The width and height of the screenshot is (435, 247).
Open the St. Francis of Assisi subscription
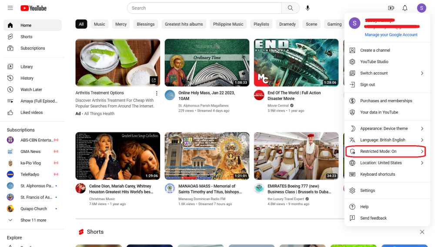(33, 197)
